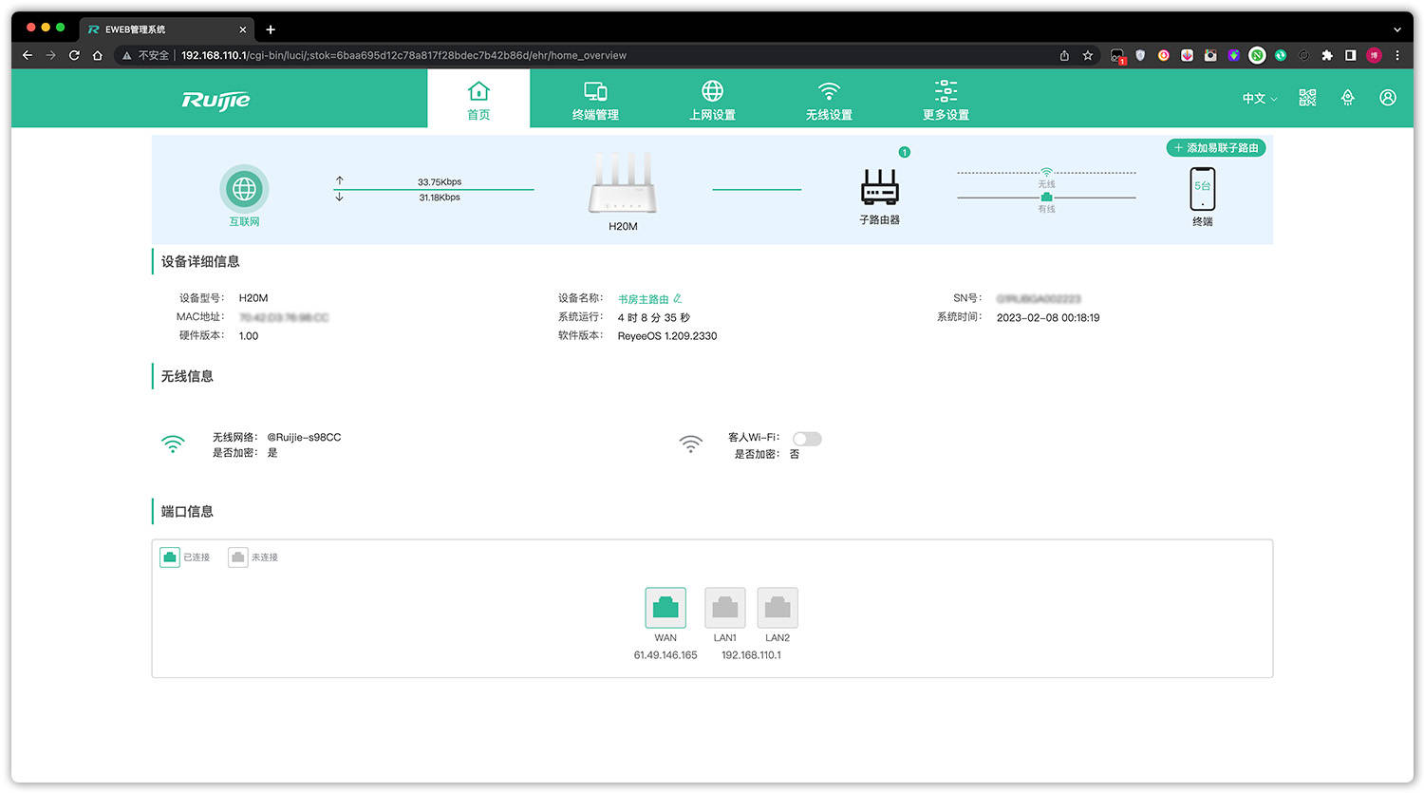Click the 无线 wireless link indicator
1424x793 pixels.
(x=1046, y=177)
